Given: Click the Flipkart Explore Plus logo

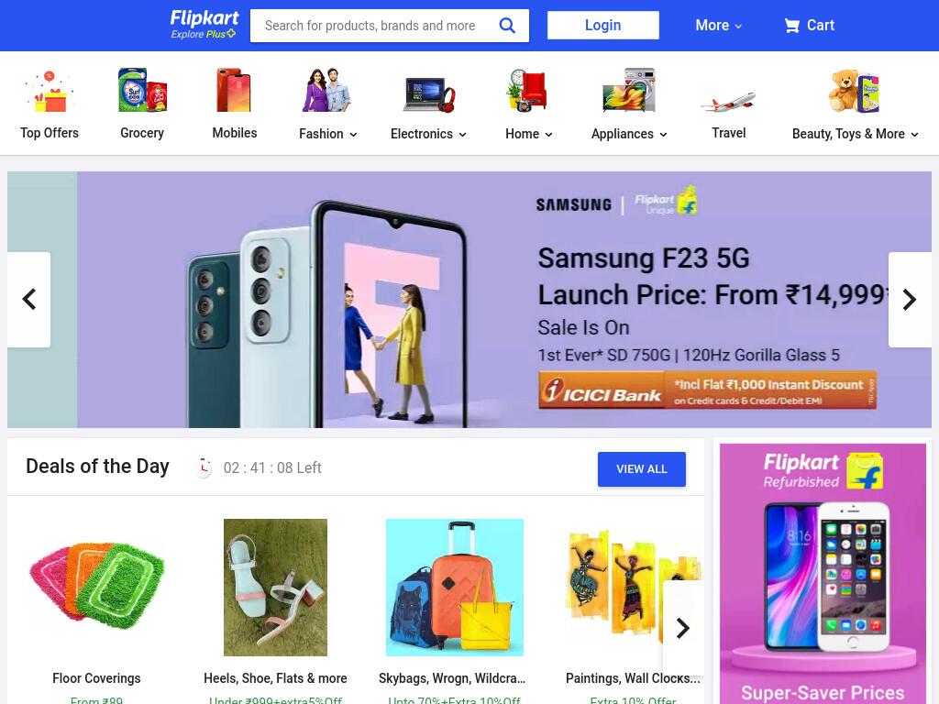Looking at the screenshot, I should [x=204, y=25].
